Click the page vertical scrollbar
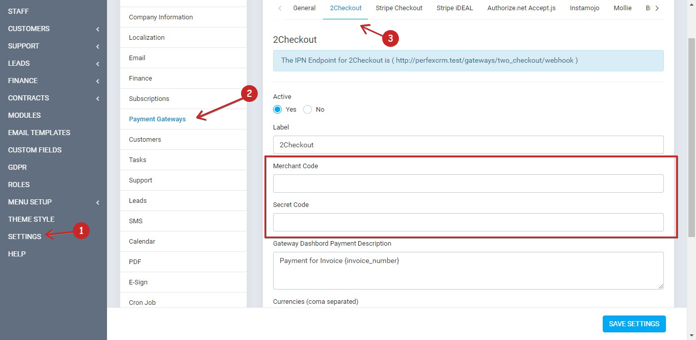 tap(691, 138)
